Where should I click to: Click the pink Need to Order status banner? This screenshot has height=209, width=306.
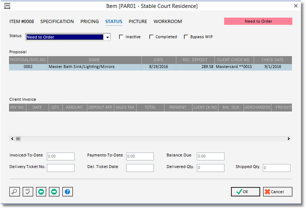pyautogui.click(x=258, y=21)
